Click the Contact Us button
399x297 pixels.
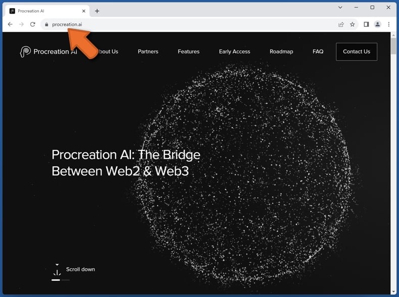357,51
